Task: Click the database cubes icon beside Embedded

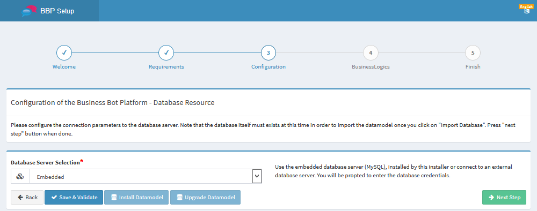Action: click(20, 177)
